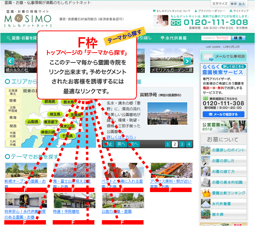Focus the Yahoo search input field
Screen dimensions: 255x226
click(x=216, y=38)
